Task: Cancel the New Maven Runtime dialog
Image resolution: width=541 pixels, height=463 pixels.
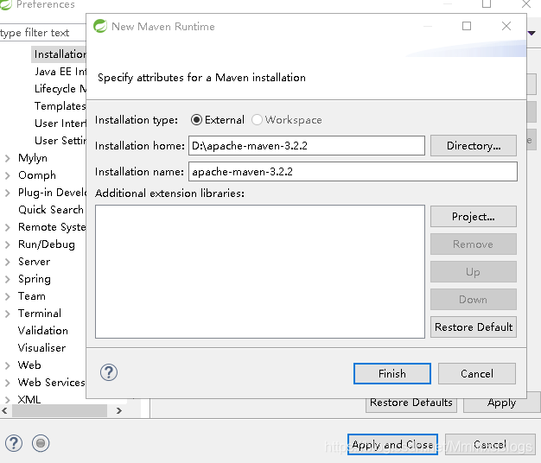Action: [x=477, y=373]
